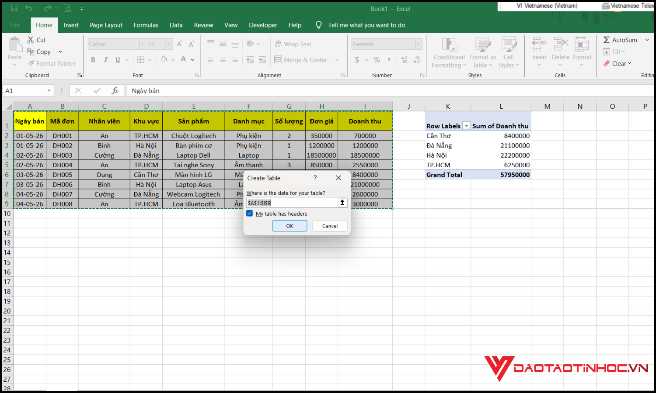Image resolution: width=656 pixels, height=393 pixels.
Task: Click the Grand Total cell in pivot table
Action: coord(448,175)
